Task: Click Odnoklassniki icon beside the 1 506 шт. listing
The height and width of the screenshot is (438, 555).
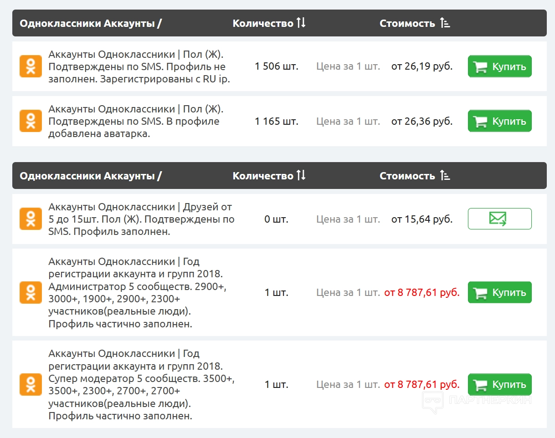Action: click(31, 66)
